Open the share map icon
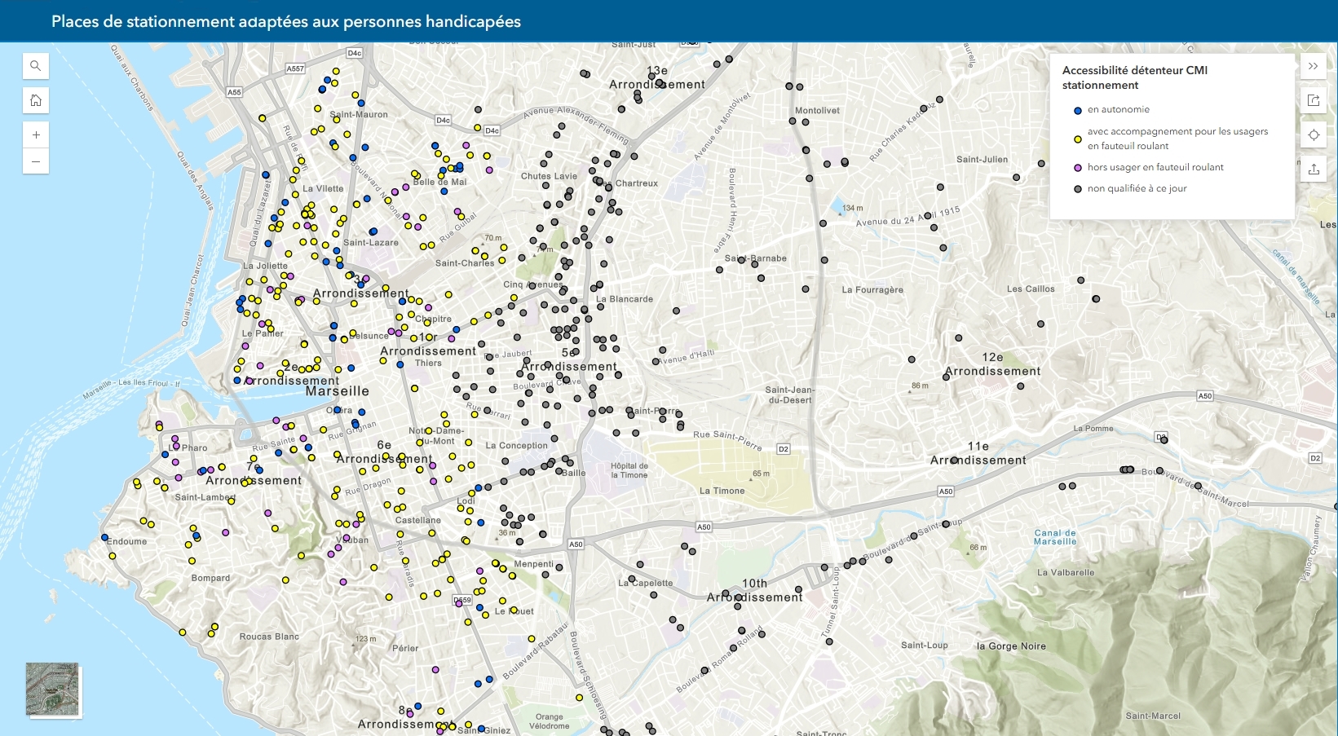 (1314, 100)
